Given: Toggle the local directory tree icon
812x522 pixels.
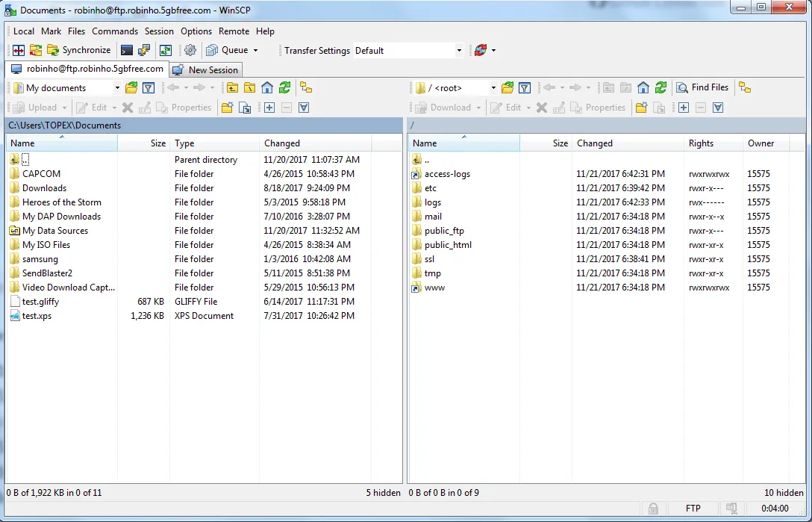Looking at the screenshot, I should click(306, 87).
